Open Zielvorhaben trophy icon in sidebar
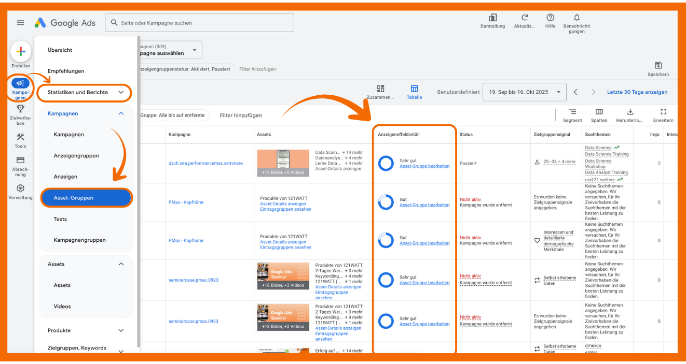 click(x=20, y=109)
